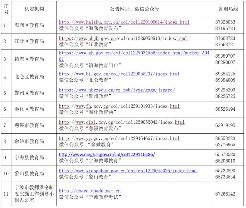
Task: Select the text 微信公众号“慈溪教育发布”
Action: tap(90, 129)
